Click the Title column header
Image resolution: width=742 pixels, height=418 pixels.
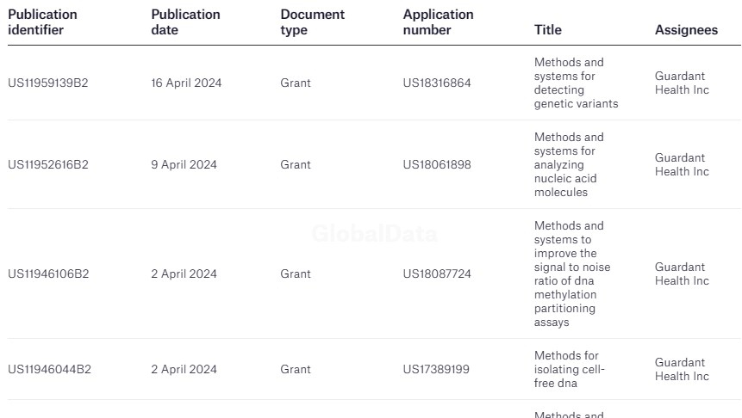[x=547, y=30]
